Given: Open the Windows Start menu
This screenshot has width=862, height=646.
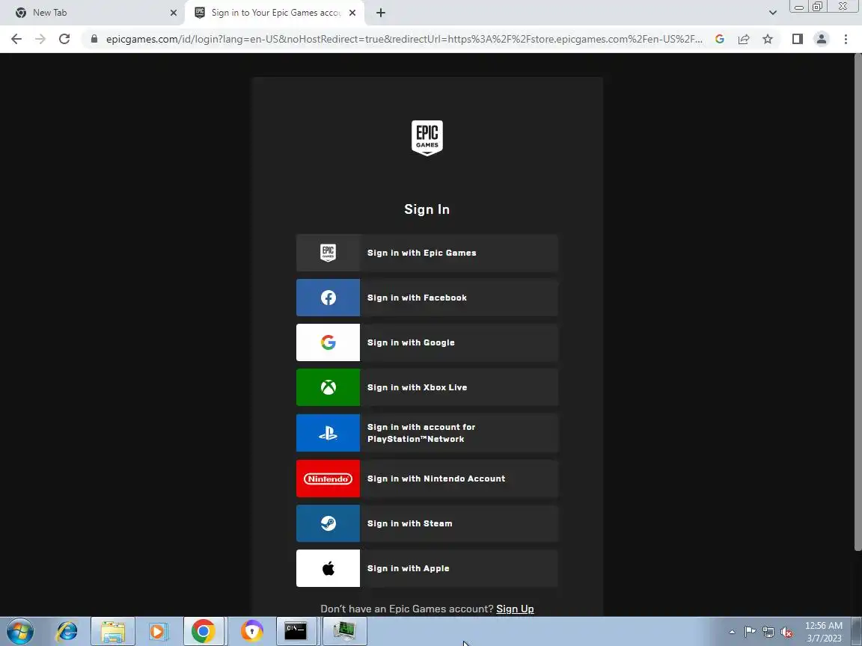Looking at the screenshot, I should [20, 631].
